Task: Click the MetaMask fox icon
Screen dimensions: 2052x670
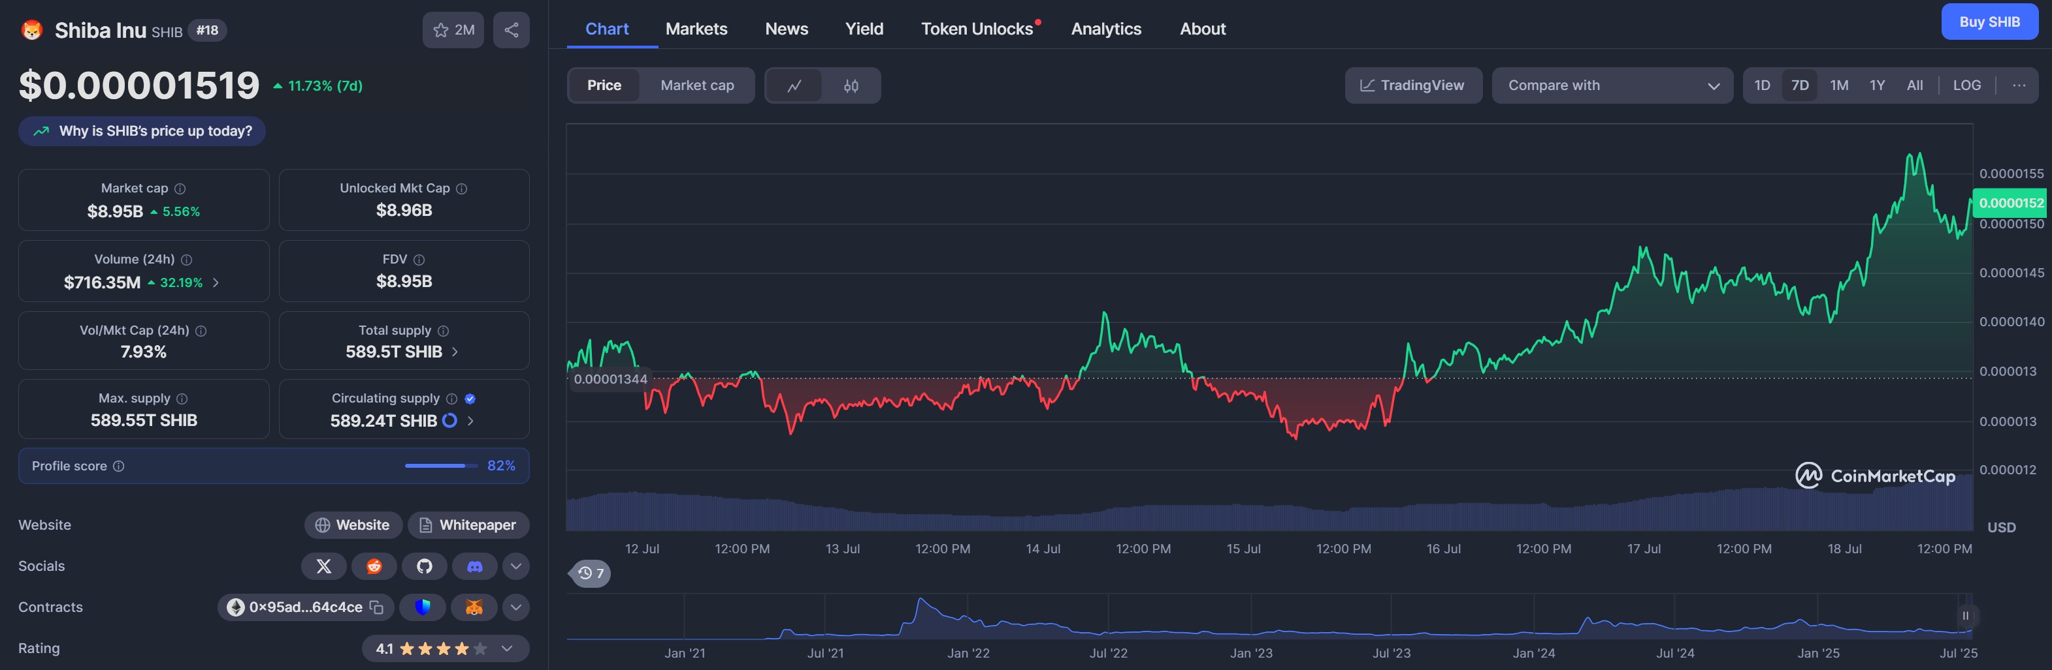Action: [x=474, y=607]
